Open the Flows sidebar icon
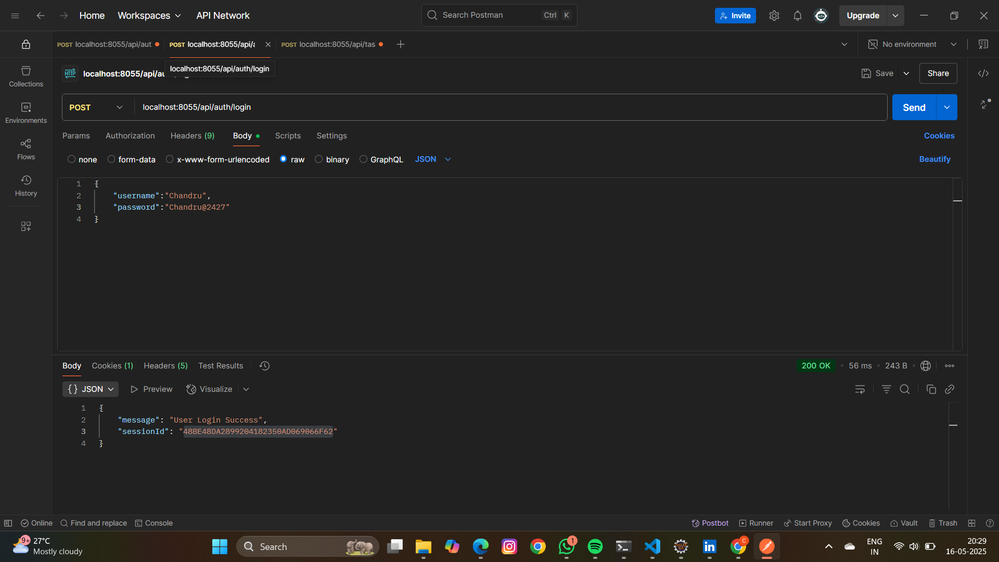The height and width of the screenshot is (562, 999). (x=26, y=149)
